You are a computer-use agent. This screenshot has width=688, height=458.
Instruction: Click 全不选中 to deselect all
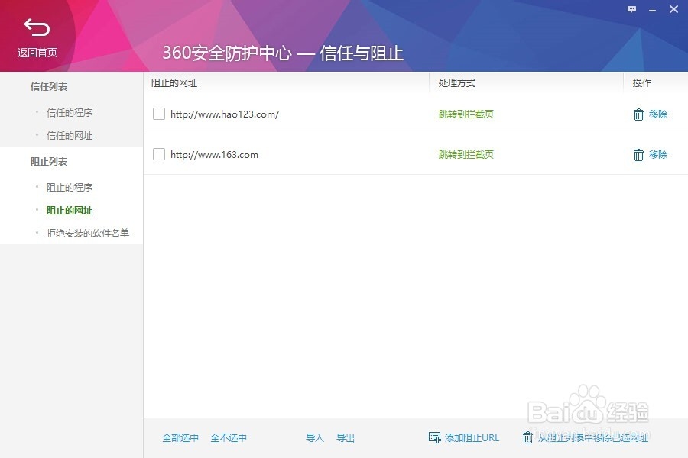[x=229, y=438]
